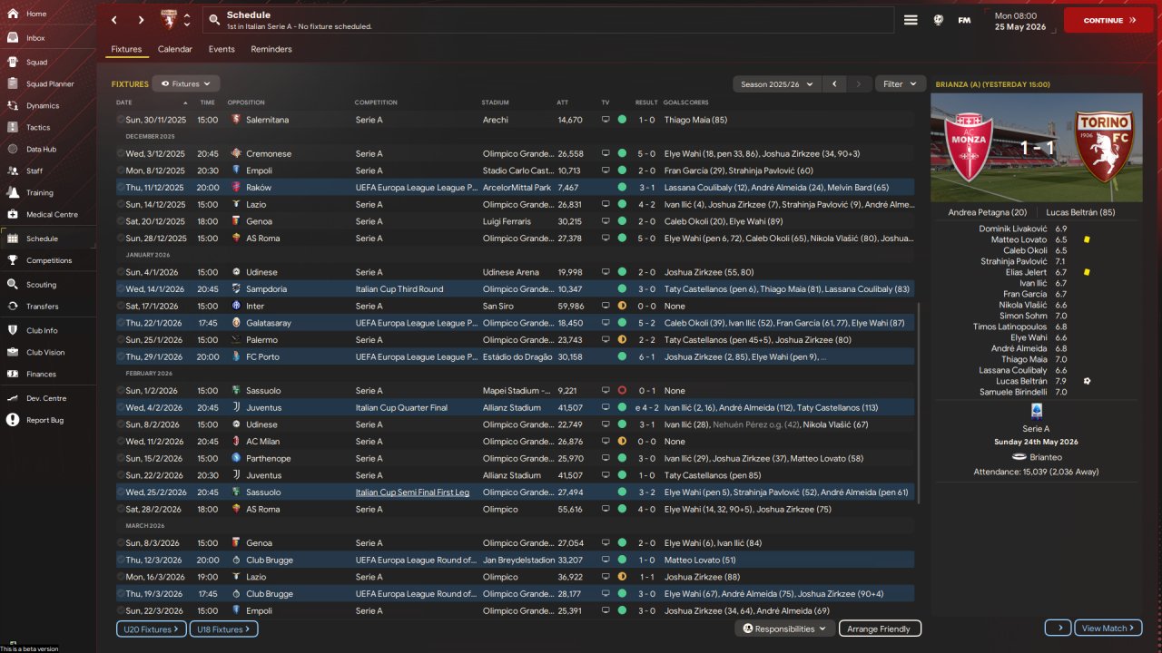
Task: Switch to the Calendar tab
Action: tap(174, 49)
